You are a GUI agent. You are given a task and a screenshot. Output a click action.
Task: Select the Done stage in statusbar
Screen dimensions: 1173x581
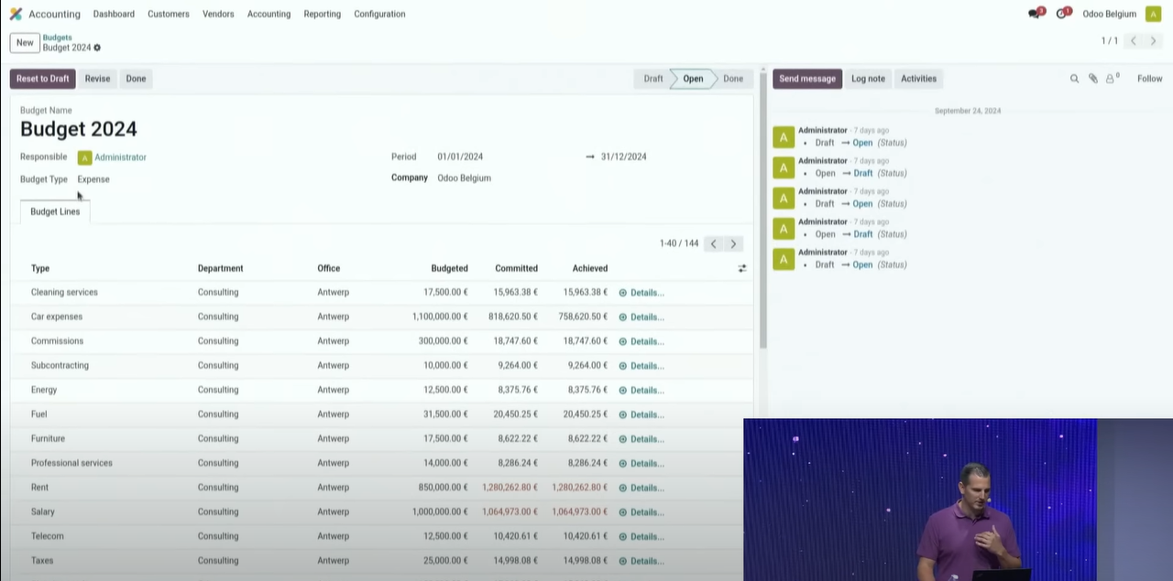pyautogui.click(x=733, y=79)
